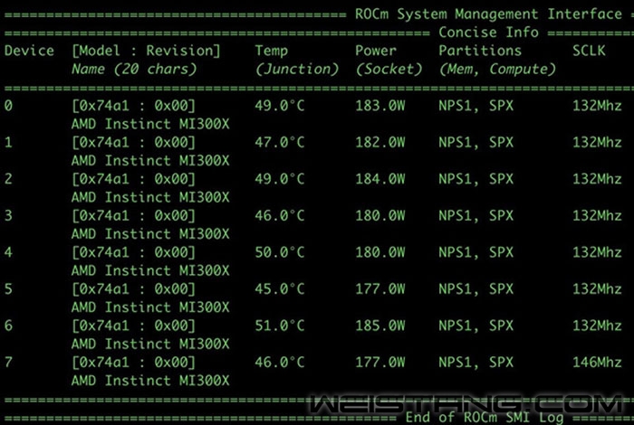The height and width of the screenshot is (425, 634).
Task: Click the 183.0W power value
Action: point(380,106)
